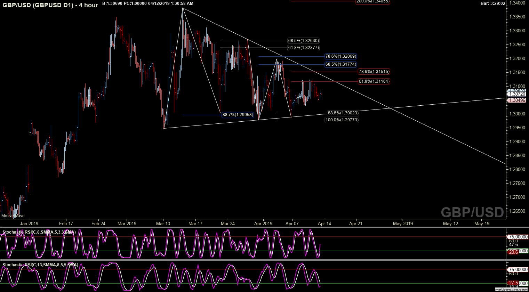This screenshot has height=292, width=529.
Task: Select the 1.32000 price axis label
Action: pyautogui.click(x=517, y=58)
